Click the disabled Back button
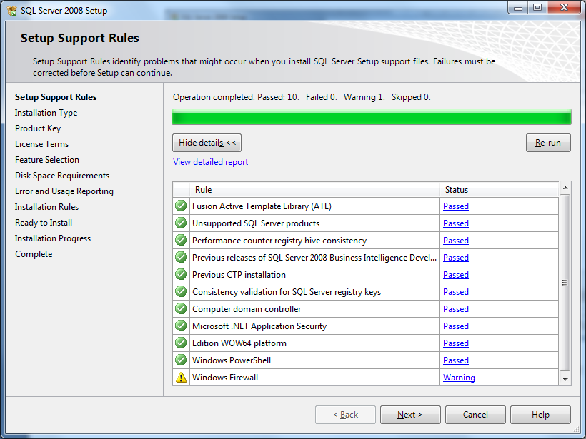586x439 pixels. (345, 415)
